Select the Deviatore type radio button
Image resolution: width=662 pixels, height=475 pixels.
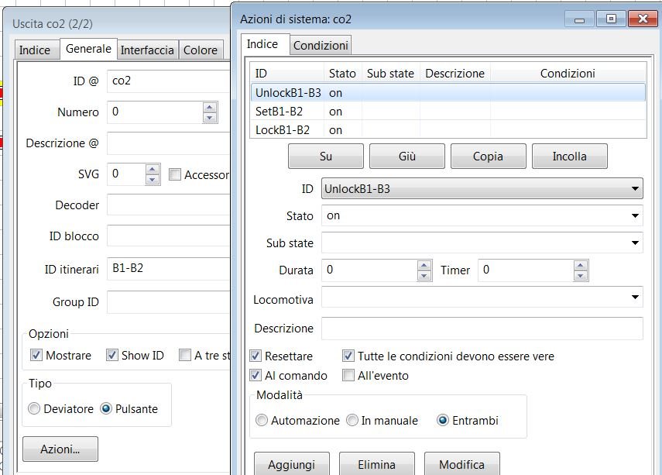33,408
